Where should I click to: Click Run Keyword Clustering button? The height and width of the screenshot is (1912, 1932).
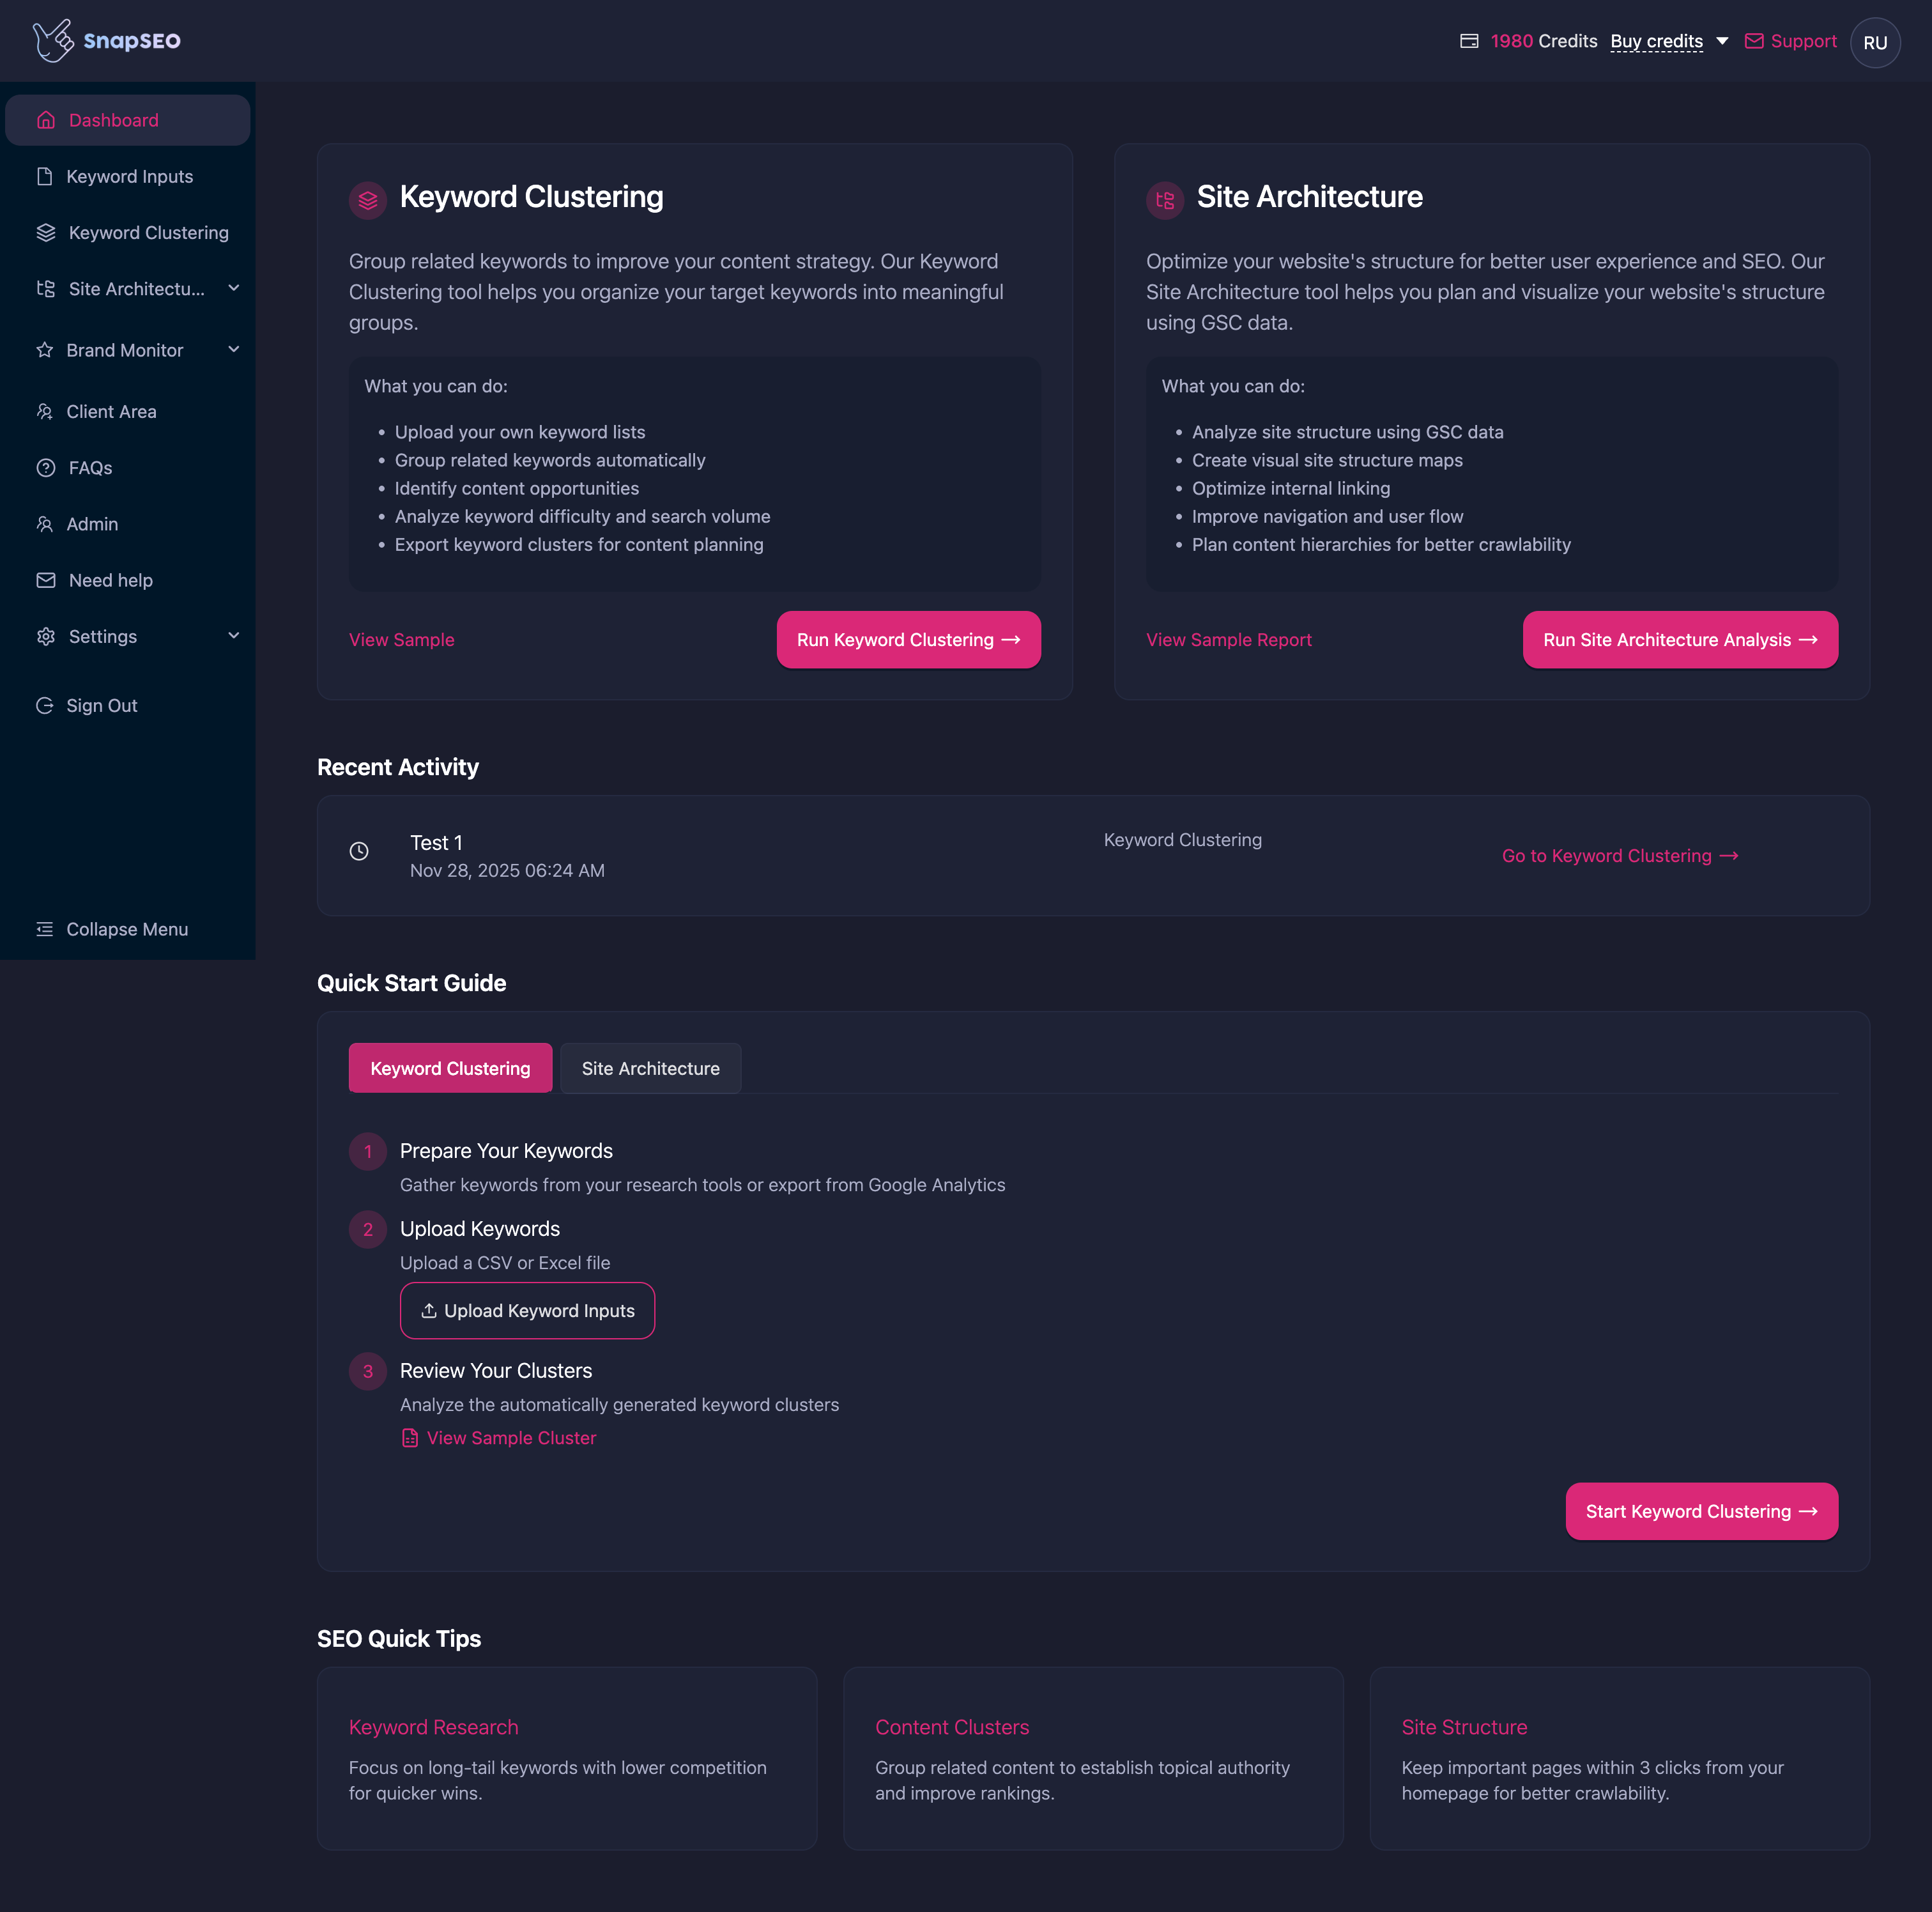(908, 640)
